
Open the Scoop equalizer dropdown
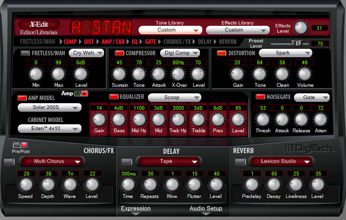click(175, 98)
